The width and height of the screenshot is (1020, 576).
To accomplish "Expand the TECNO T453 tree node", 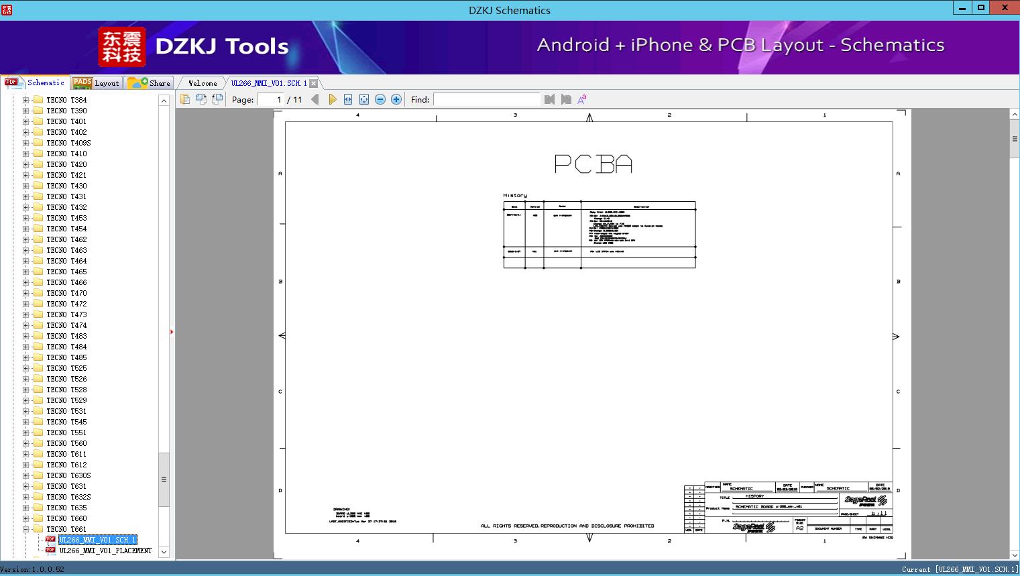I will point(25,218).
